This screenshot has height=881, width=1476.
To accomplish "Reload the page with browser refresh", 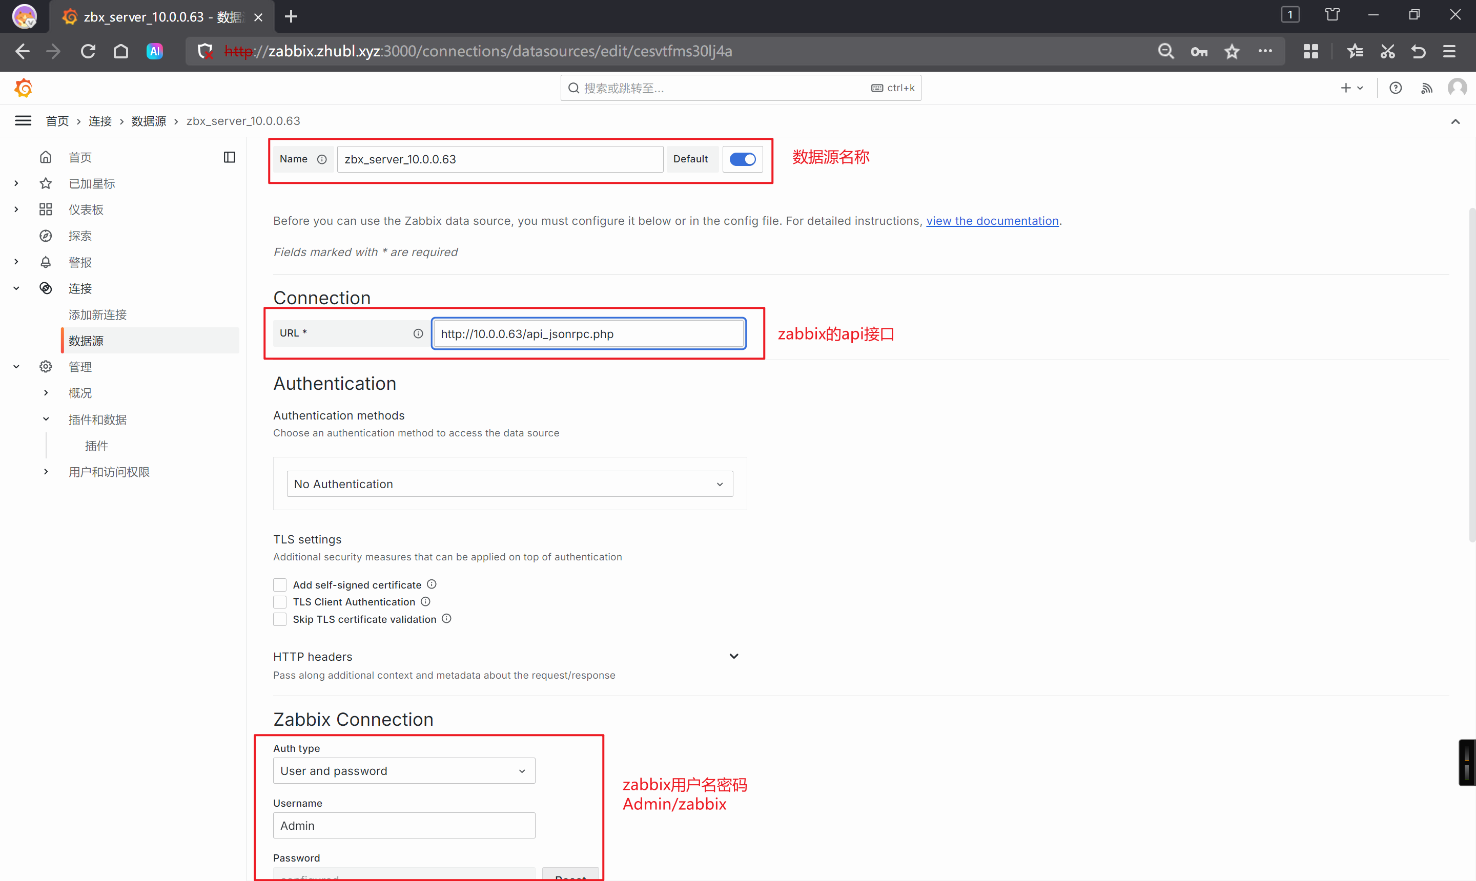I will tap(88, 51).
